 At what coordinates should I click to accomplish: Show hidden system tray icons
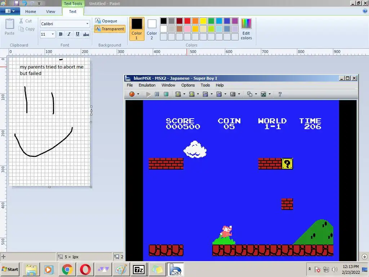pyautogui.click(x=310, y=269)
